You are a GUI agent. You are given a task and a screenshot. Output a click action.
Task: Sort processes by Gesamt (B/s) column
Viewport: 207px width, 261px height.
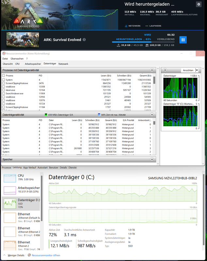coord(146,76)
